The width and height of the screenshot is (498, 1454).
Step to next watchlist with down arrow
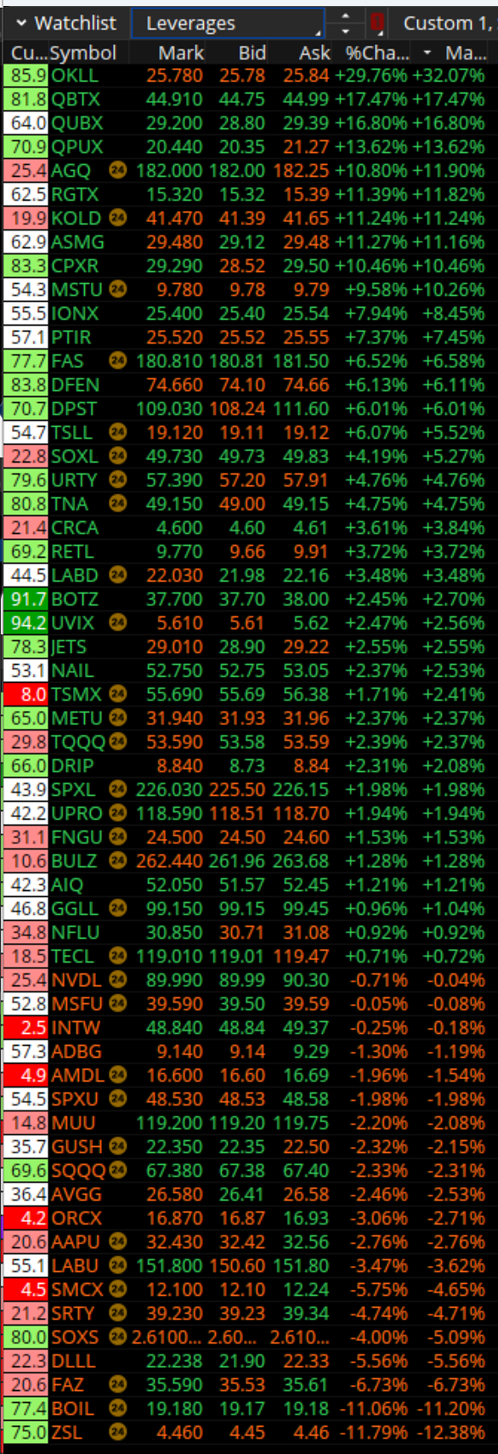345,30
